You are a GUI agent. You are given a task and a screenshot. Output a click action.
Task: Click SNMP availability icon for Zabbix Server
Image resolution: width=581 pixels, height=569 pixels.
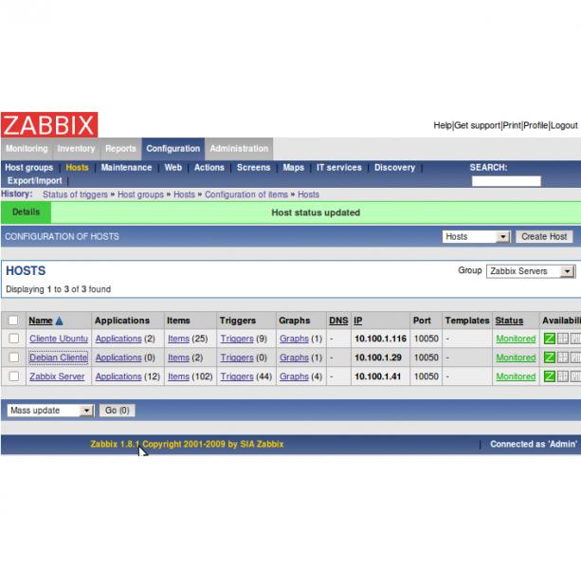[x=563, y=376]
